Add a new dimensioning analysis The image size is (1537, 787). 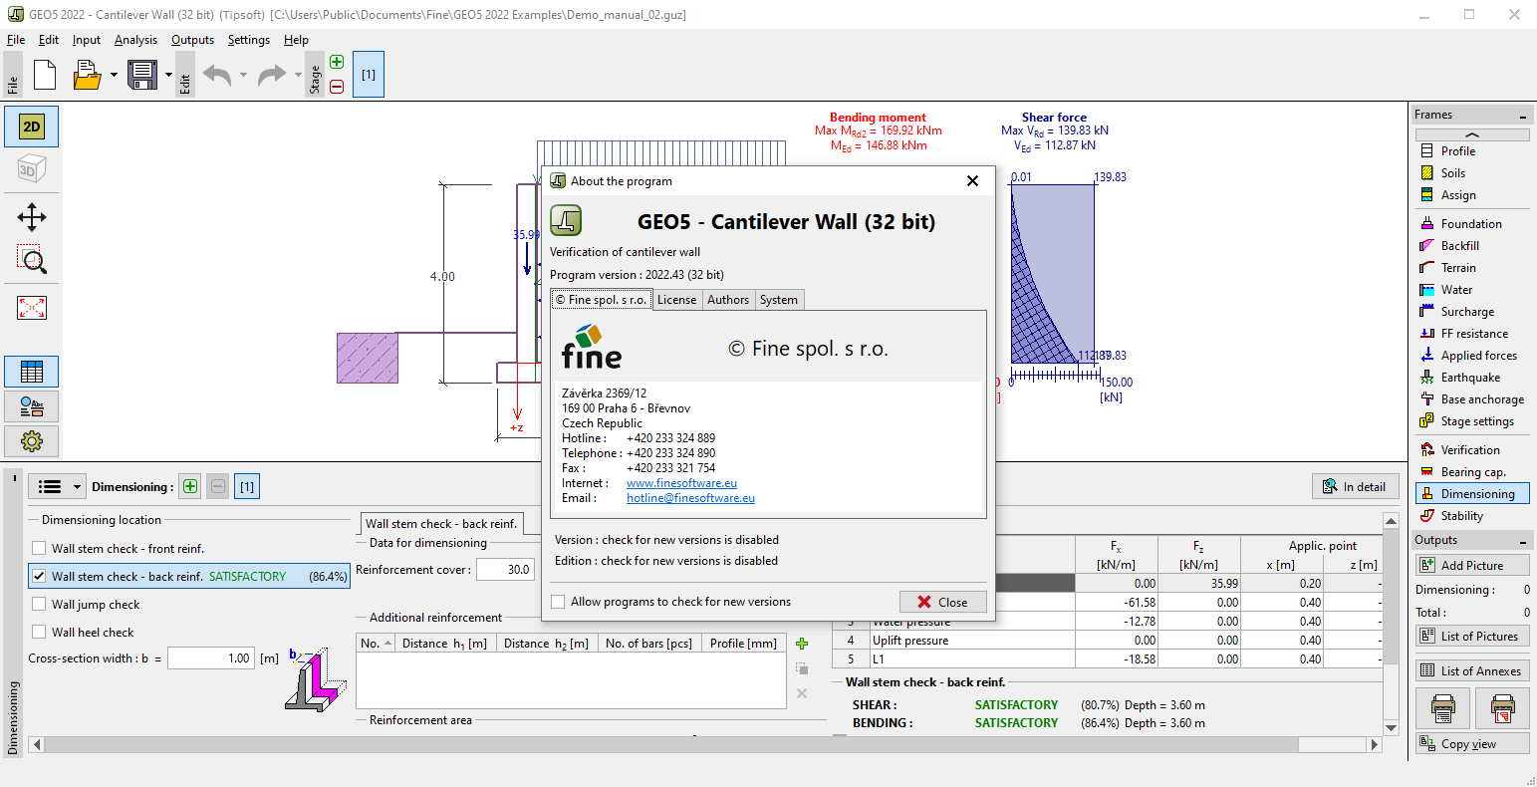pos(190,487)
